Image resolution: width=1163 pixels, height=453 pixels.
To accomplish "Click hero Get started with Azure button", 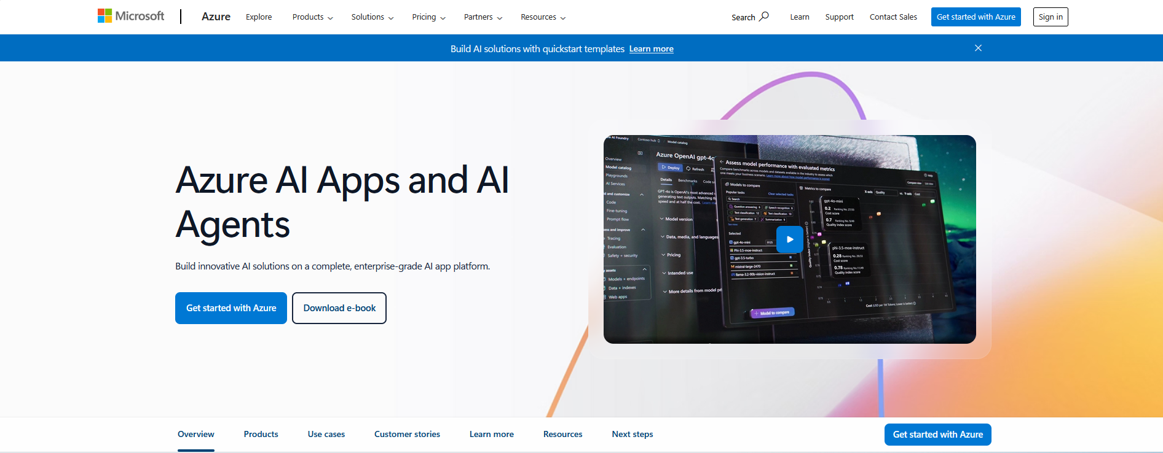I will (231, 308).
